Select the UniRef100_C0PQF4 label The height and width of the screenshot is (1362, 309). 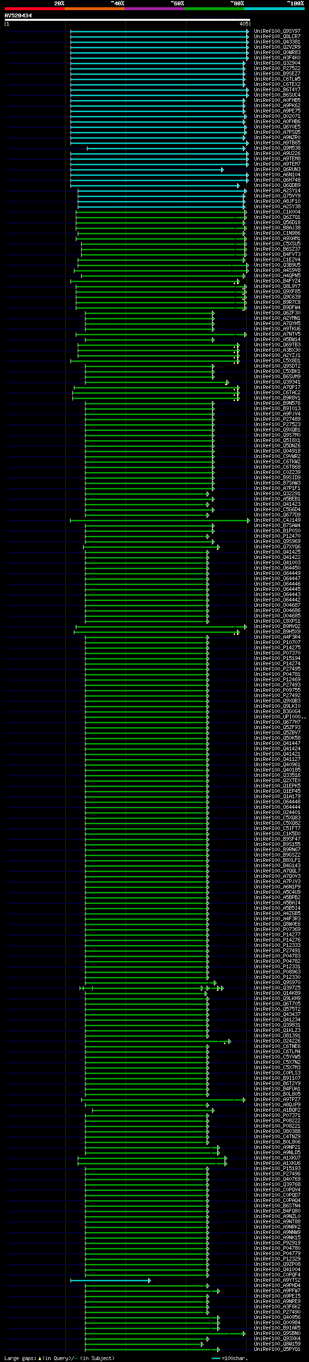coord(277,1275)
